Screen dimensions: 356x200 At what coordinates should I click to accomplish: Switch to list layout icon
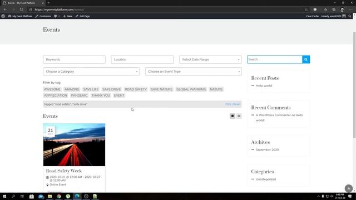(239, 116)
